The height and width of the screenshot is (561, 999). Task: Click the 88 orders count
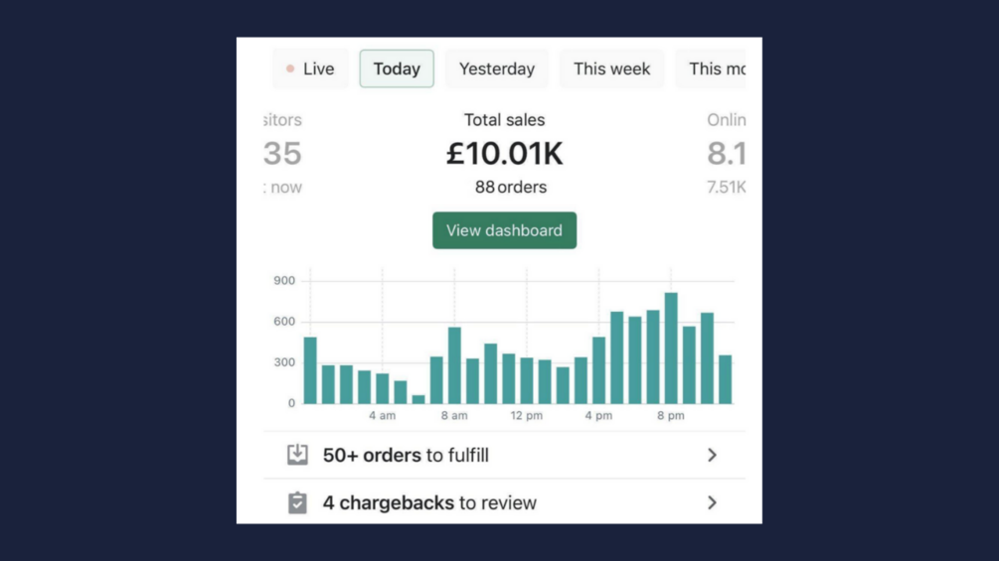pyautogui.click(x=510, y=187)
